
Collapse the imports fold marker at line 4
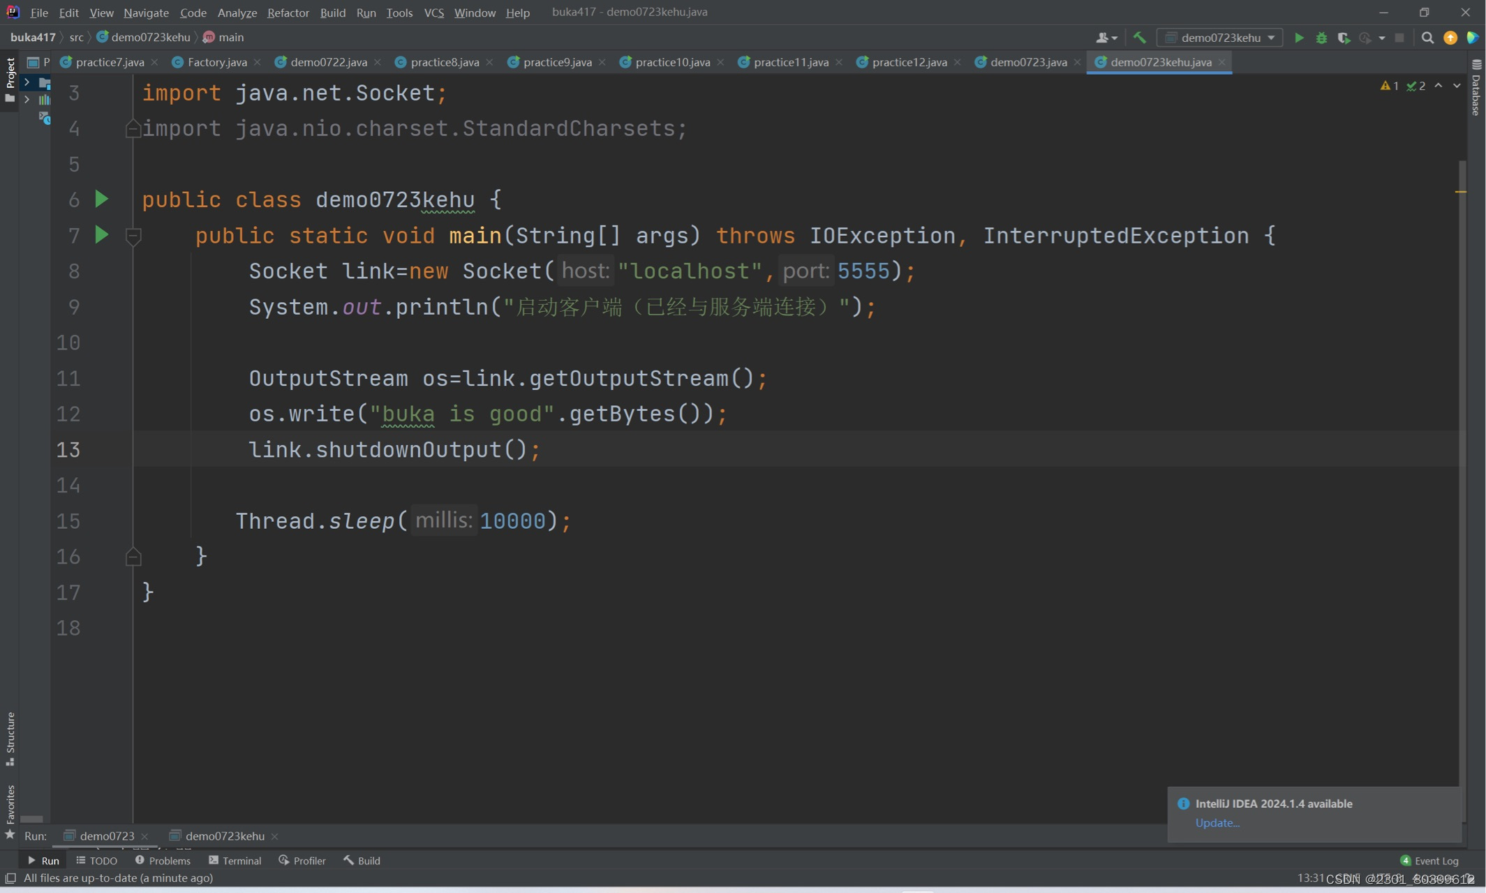133,129
